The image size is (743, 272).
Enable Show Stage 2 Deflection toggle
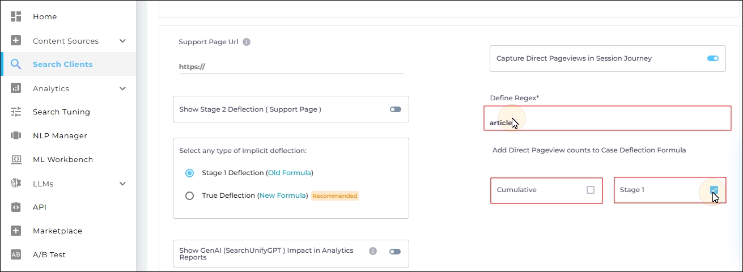pyautogui.click(x=395, y=109)
